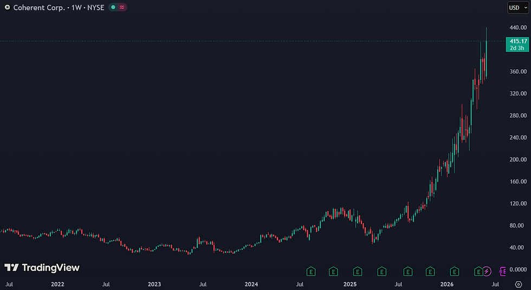The width and height of the screenshot is (531, 290).
Task: Click the 240.00 price axis label
Action: [518, 137]
